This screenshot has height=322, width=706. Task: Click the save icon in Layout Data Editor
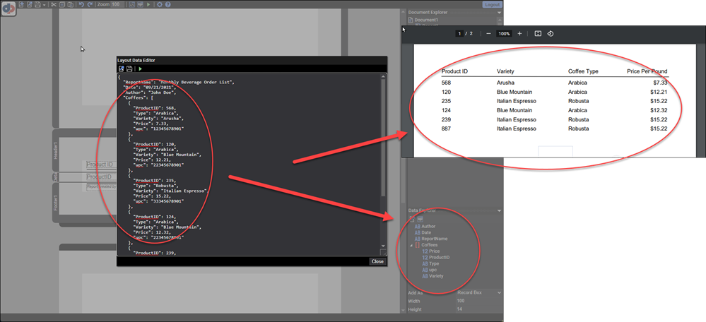[129, 68]
